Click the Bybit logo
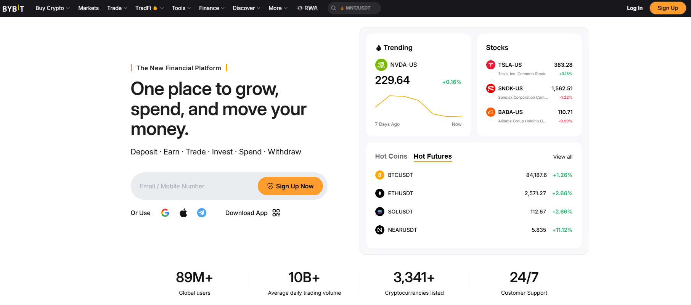Viewport: 691px width, 305px height. coord(13,8)
